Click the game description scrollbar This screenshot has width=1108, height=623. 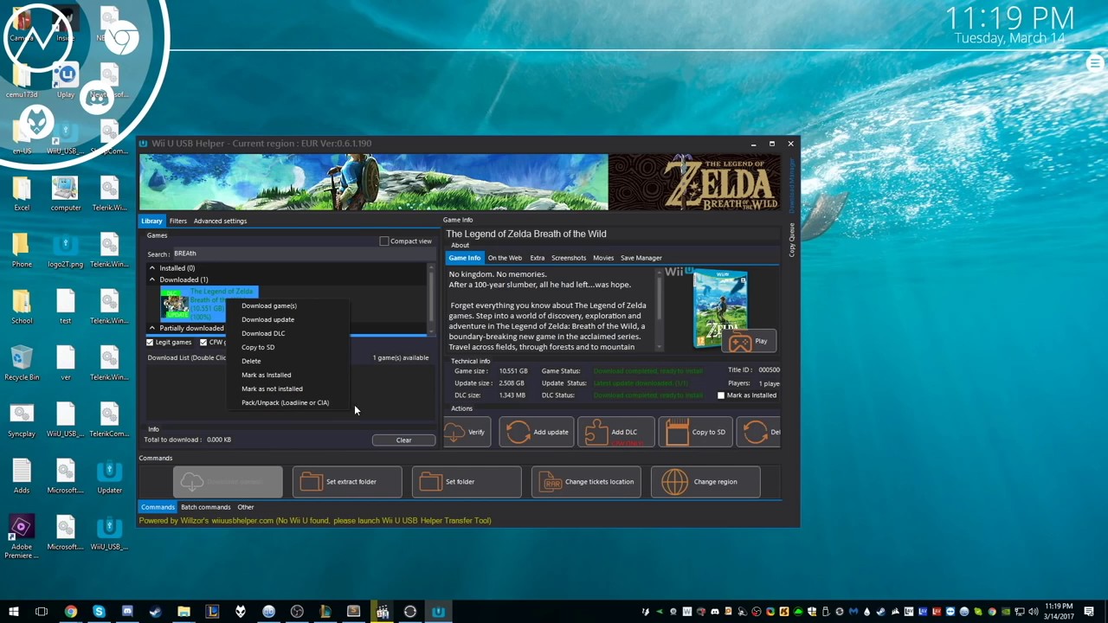(660, 308)
